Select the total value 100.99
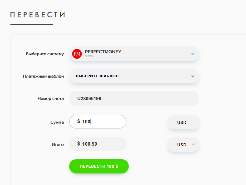Screen dimensions: 246x185 90,144
